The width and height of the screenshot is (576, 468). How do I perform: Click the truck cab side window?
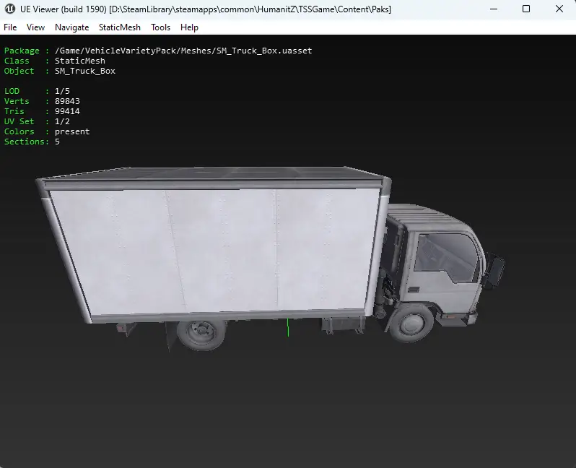[447, 257]
